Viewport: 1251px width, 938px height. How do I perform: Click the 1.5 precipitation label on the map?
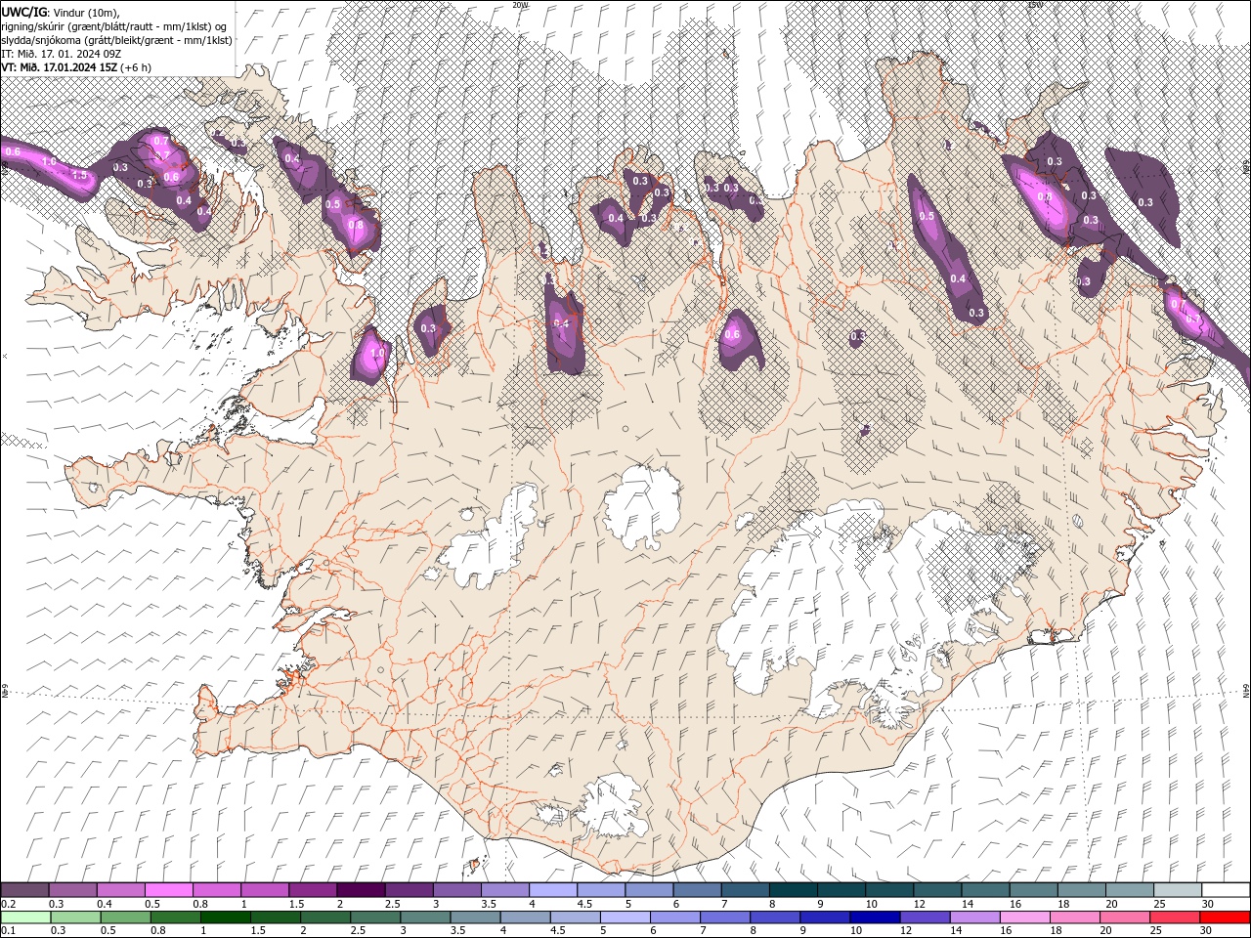click(x=80, y=176)
